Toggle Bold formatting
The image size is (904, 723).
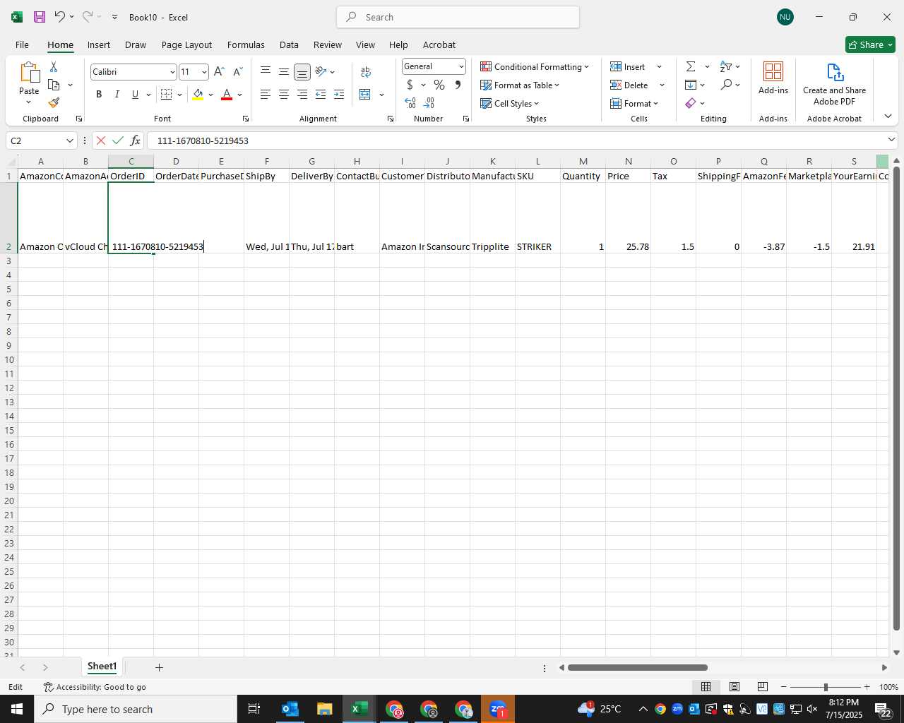click(99, 94)
